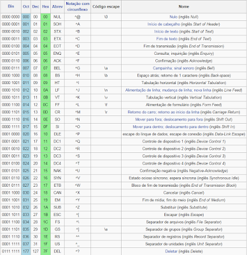Select the abbreviation cell 'BEL'
247x255 pixels.
tap(57, 68)
